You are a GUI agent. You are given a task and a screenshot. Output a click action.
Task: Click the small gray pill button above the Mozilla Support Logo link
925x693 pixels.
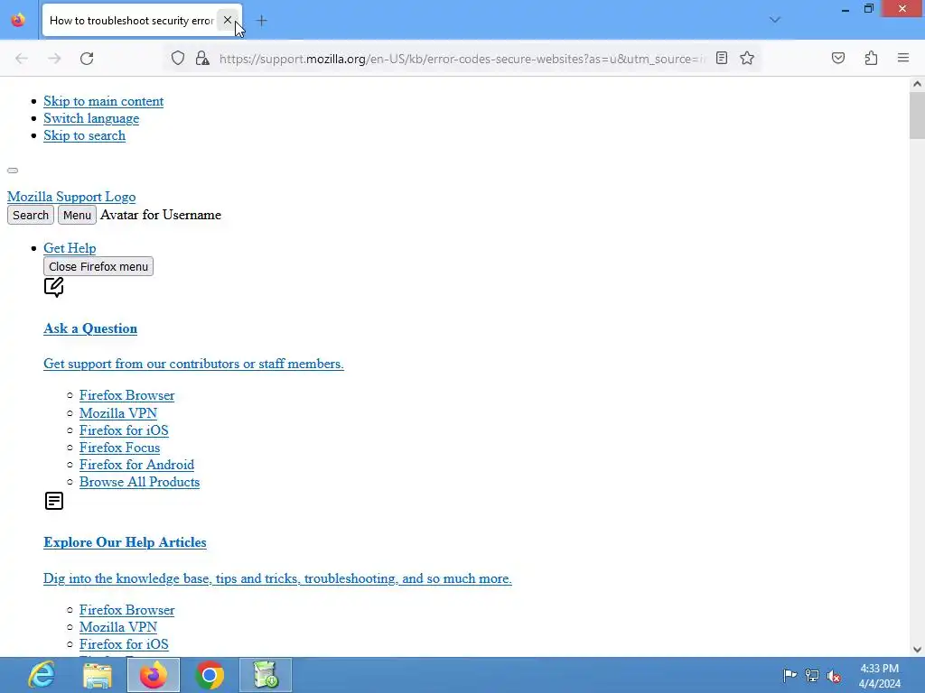pos(13,171)
